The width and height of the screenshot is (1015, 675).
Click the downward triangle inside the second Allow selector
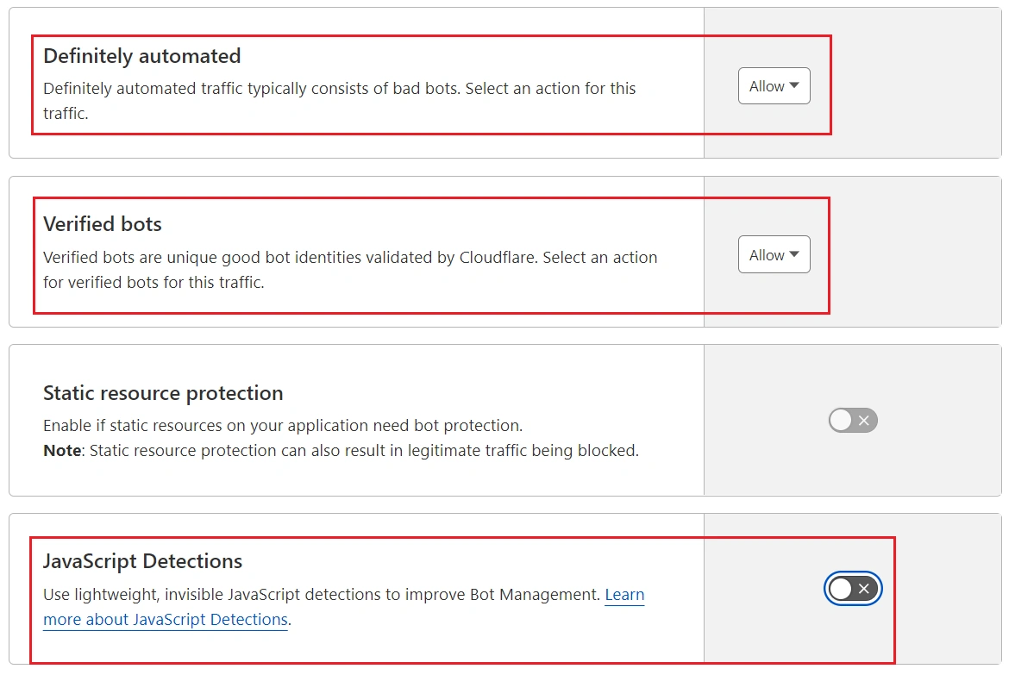coord(794,254)
